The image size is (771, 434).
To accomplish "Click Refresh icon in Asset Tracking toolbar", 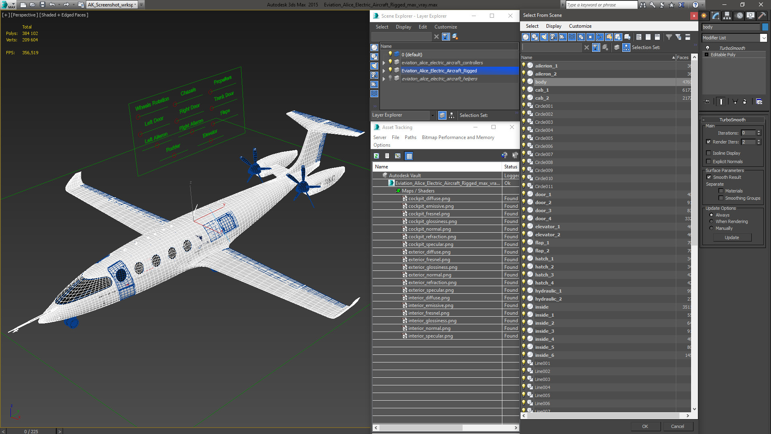I will tap(376, 156).
